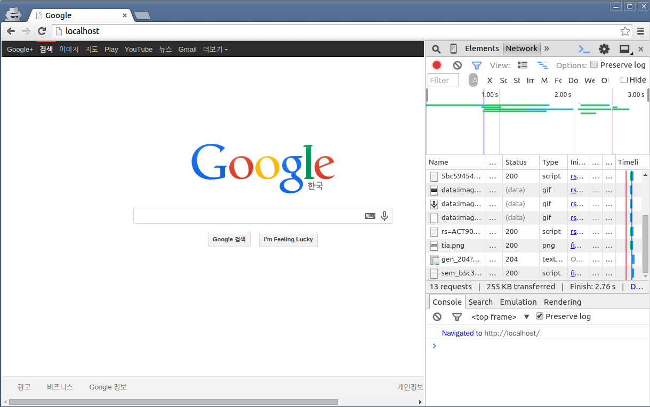Filter network requests by Images
The height and width of the screenshot is (407, 650).
[x=530, y=80]
